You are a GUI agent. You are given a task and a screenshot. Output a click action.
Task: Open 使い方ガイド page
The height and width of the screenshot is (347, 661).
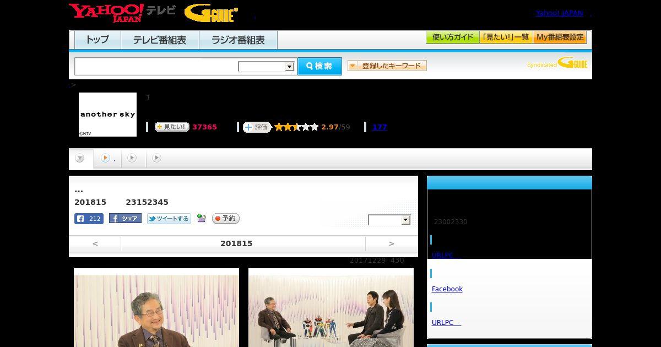coord(452,37)
